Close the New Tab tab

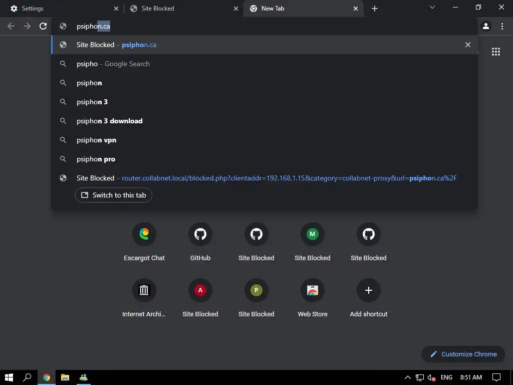click(356, 9)
